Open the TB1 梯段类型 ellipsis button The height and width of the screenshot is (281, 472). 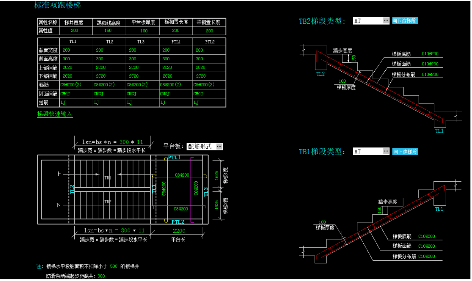[x=386, y=152]
